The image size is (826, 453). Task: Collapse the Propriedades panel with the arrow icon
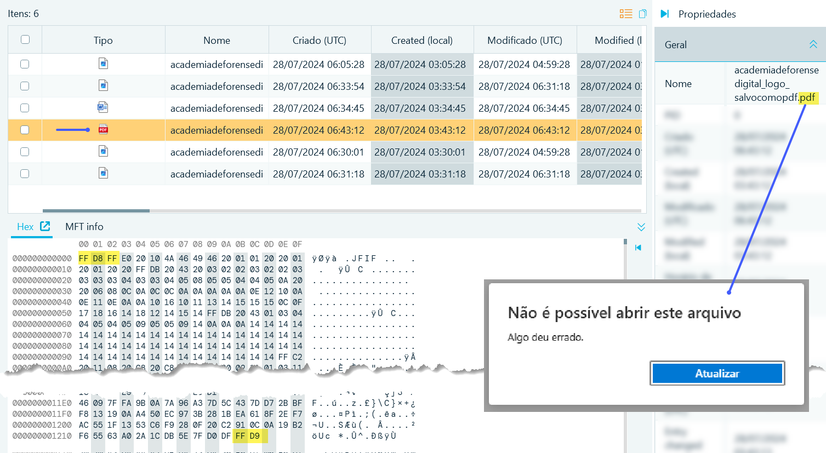pyautogui.click(x=664, y=14)
